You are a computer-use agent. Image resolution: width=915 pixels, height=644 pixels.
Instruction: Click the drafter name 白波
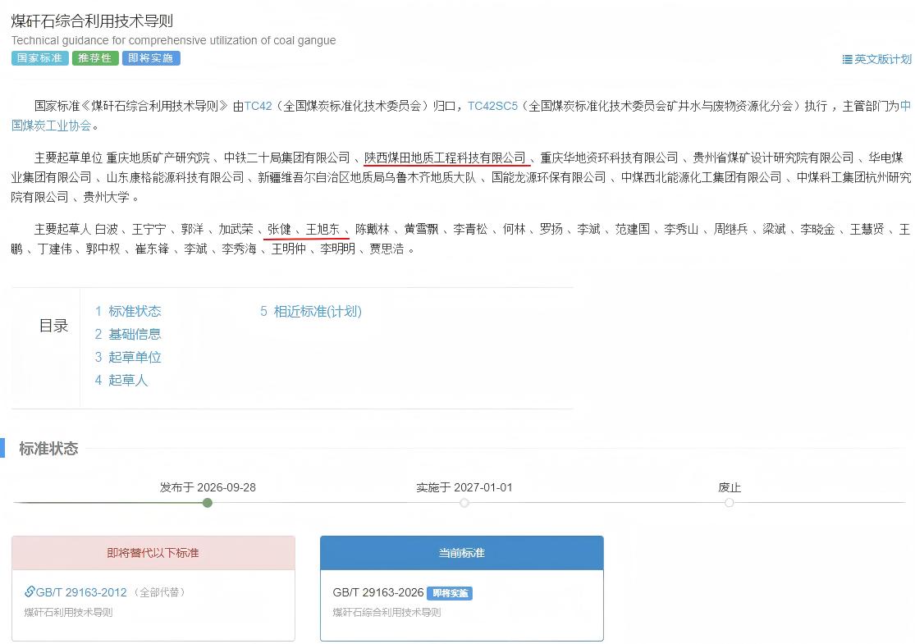[106, 229]
